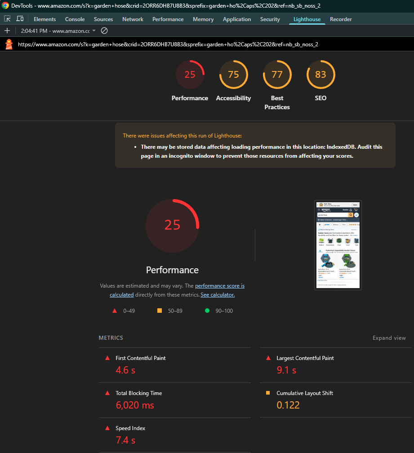Switch to the Elements tab

coord(45,19)
